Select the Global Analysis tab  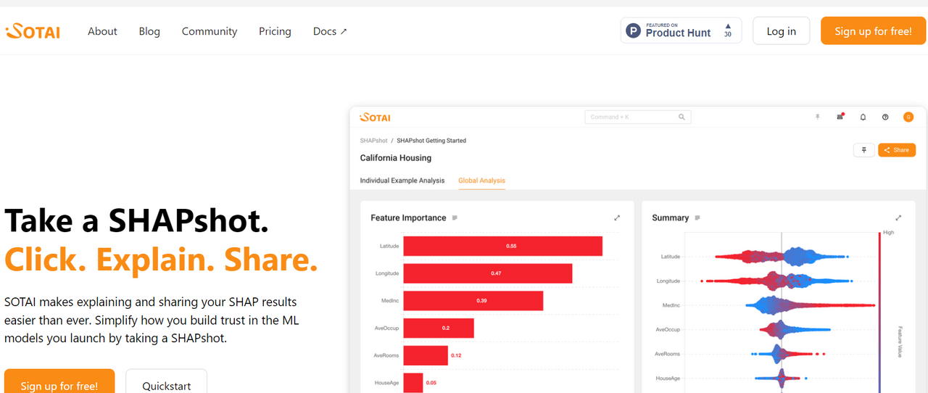pyautogui.click(x=481, y=181)
